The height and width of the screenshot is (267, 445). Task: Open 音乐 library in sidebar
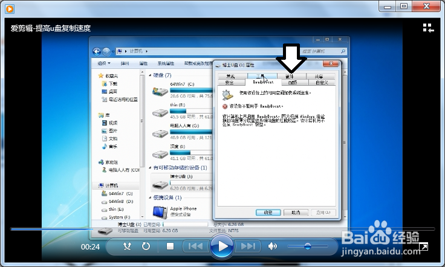coord(109,146)
